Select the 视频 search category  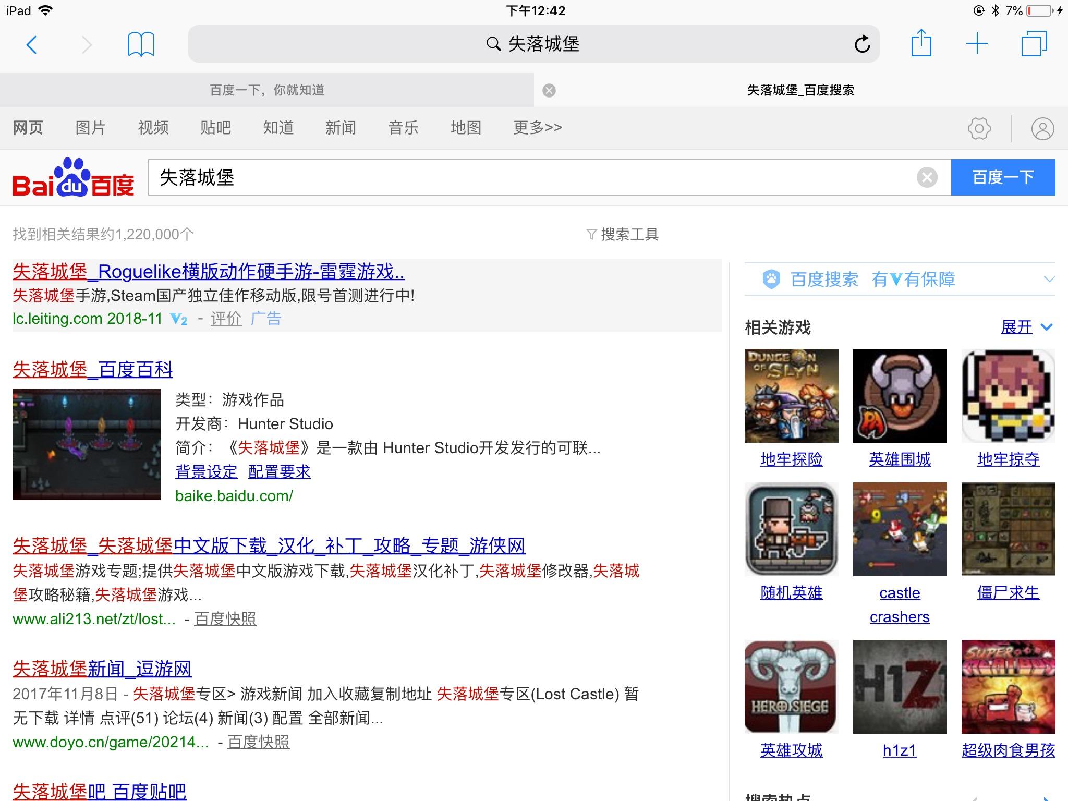[x=153, y=128]
